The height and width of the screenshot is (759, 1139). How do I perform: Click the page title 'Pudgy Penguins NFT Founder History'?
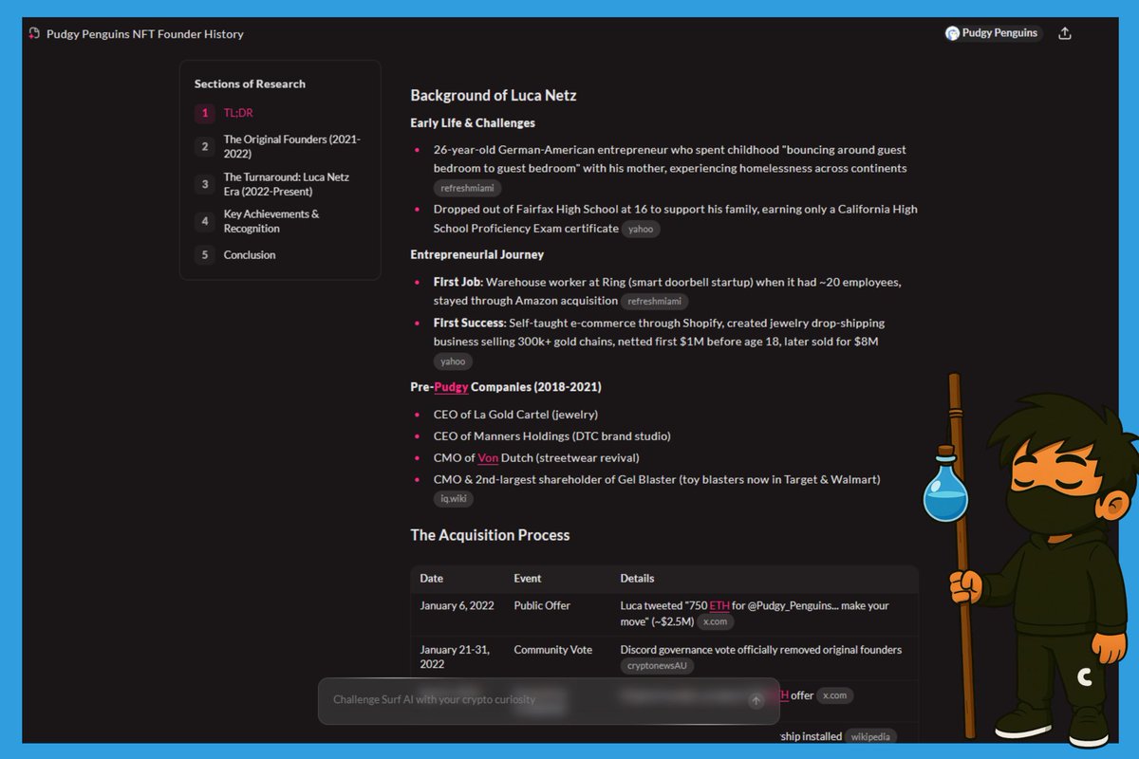coord(145,34)
